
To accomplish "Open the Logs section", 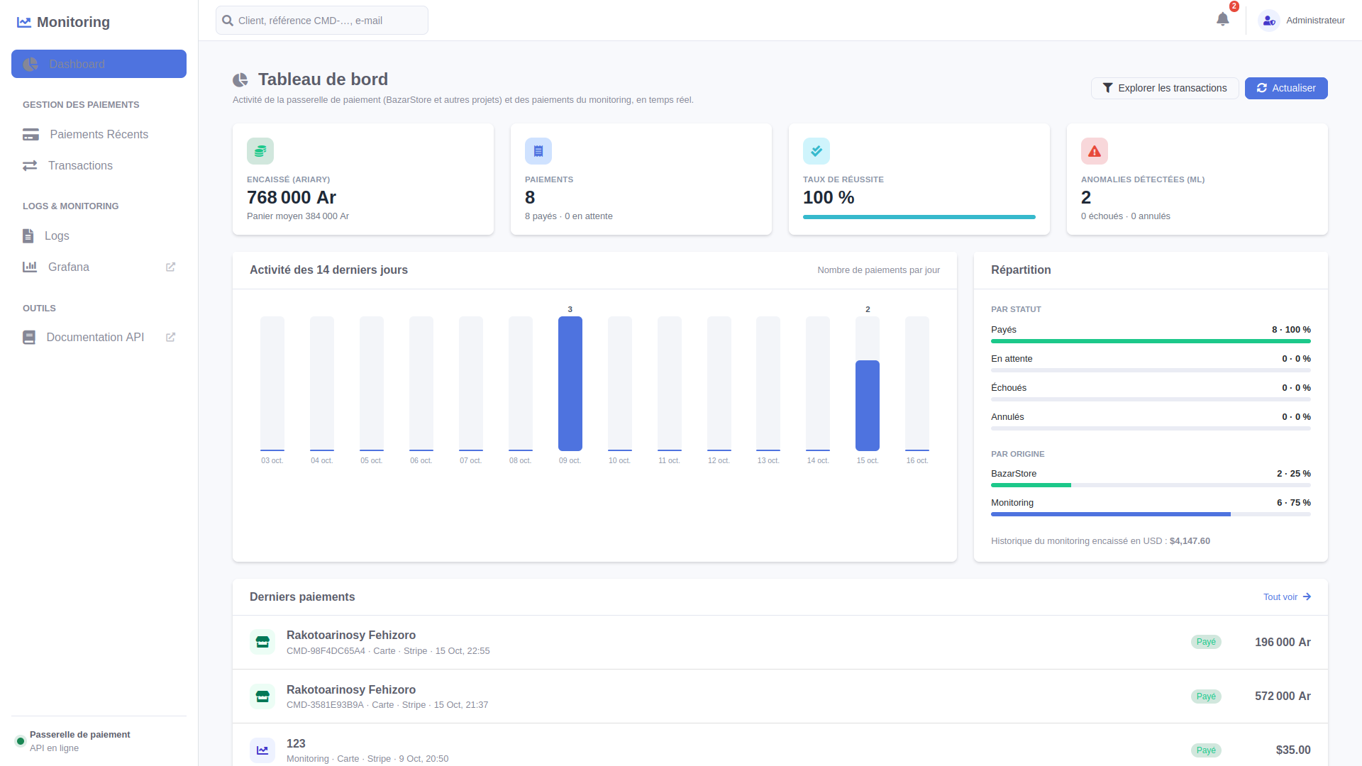I will (99, 235).
